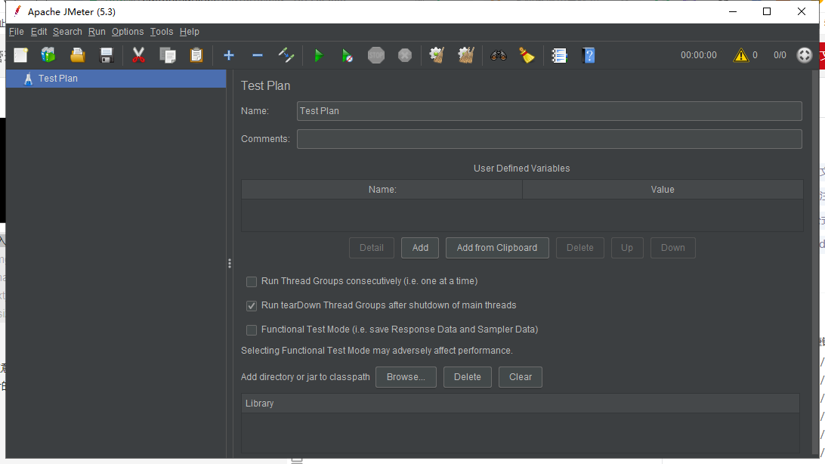Open the Function Helper dialog

point(527,54)
